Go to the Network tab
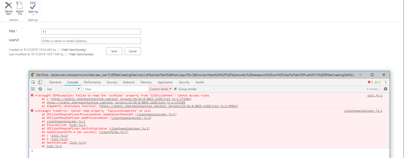This screenshot has height=158, width=404. coord(129,82)
